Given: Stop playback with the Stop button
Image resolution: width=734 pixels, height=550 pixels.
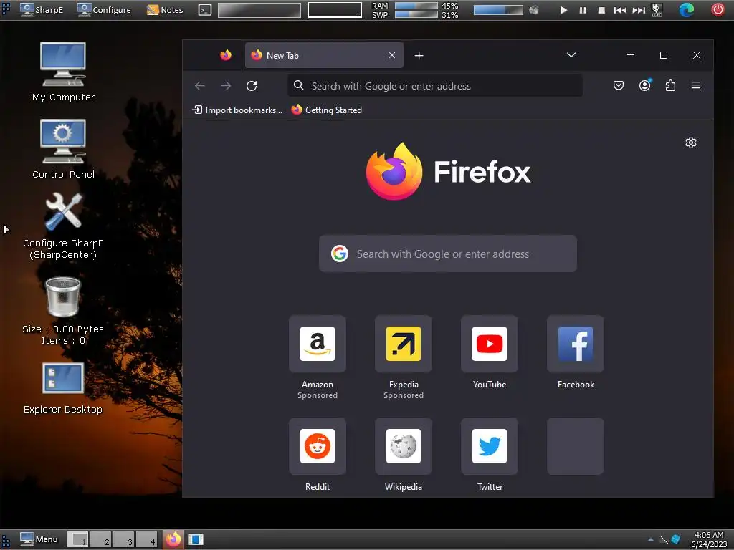Looking at the screenshot, I should 601,10.
